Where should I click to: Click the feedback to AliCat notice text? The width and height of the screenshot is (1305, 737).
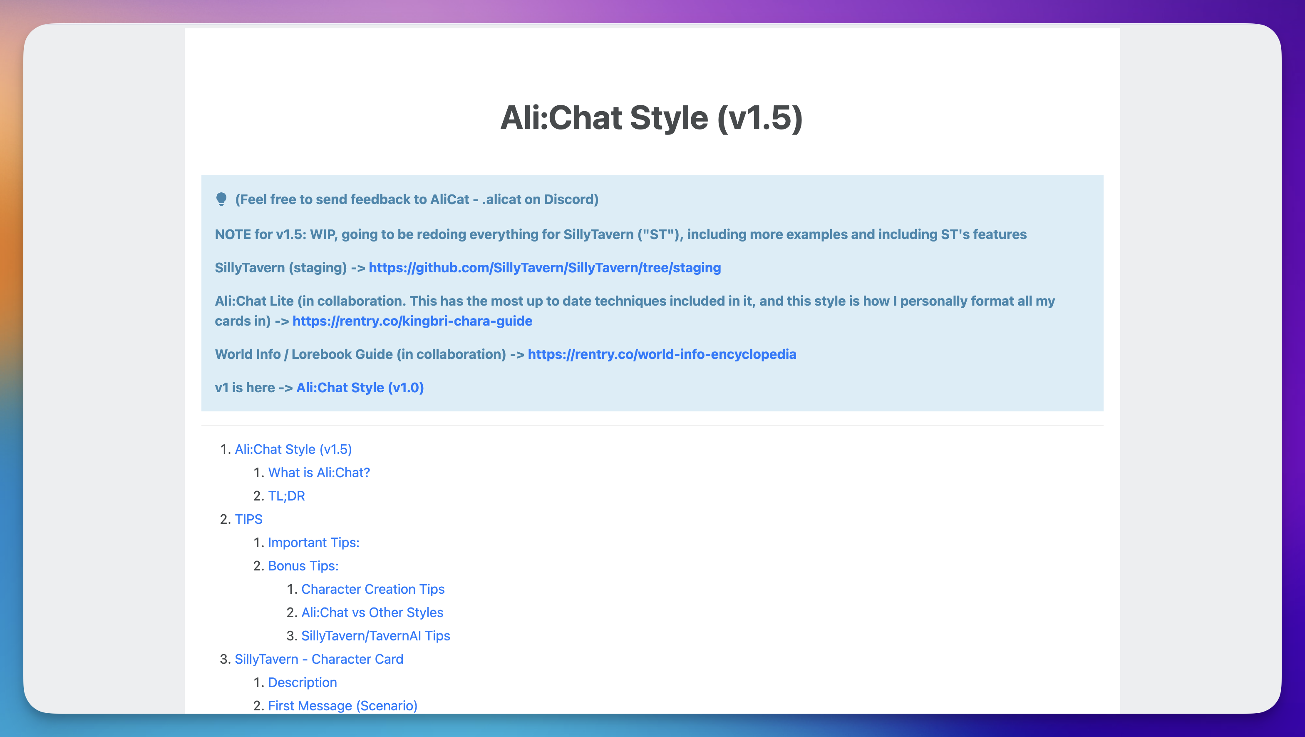[417, 199]
